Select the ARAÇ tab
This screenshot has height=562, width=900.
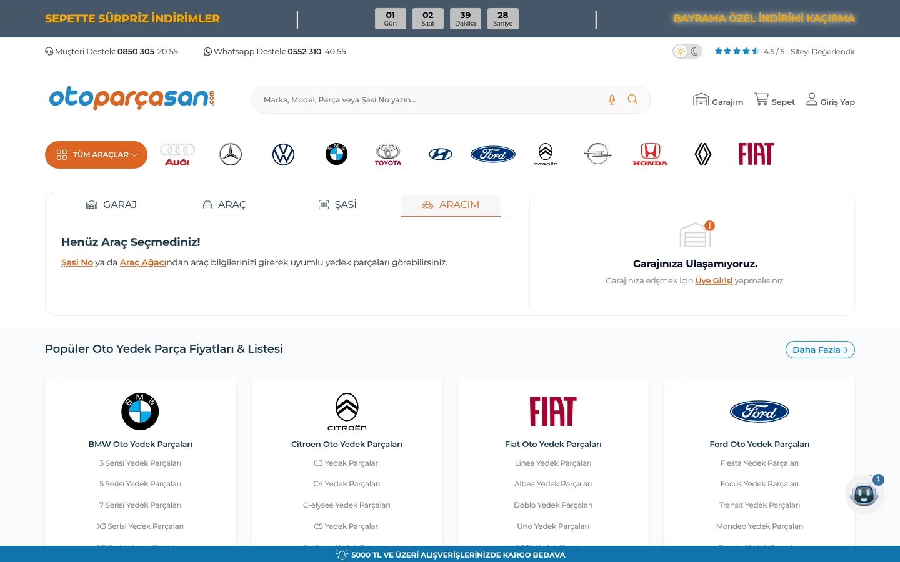224,205
